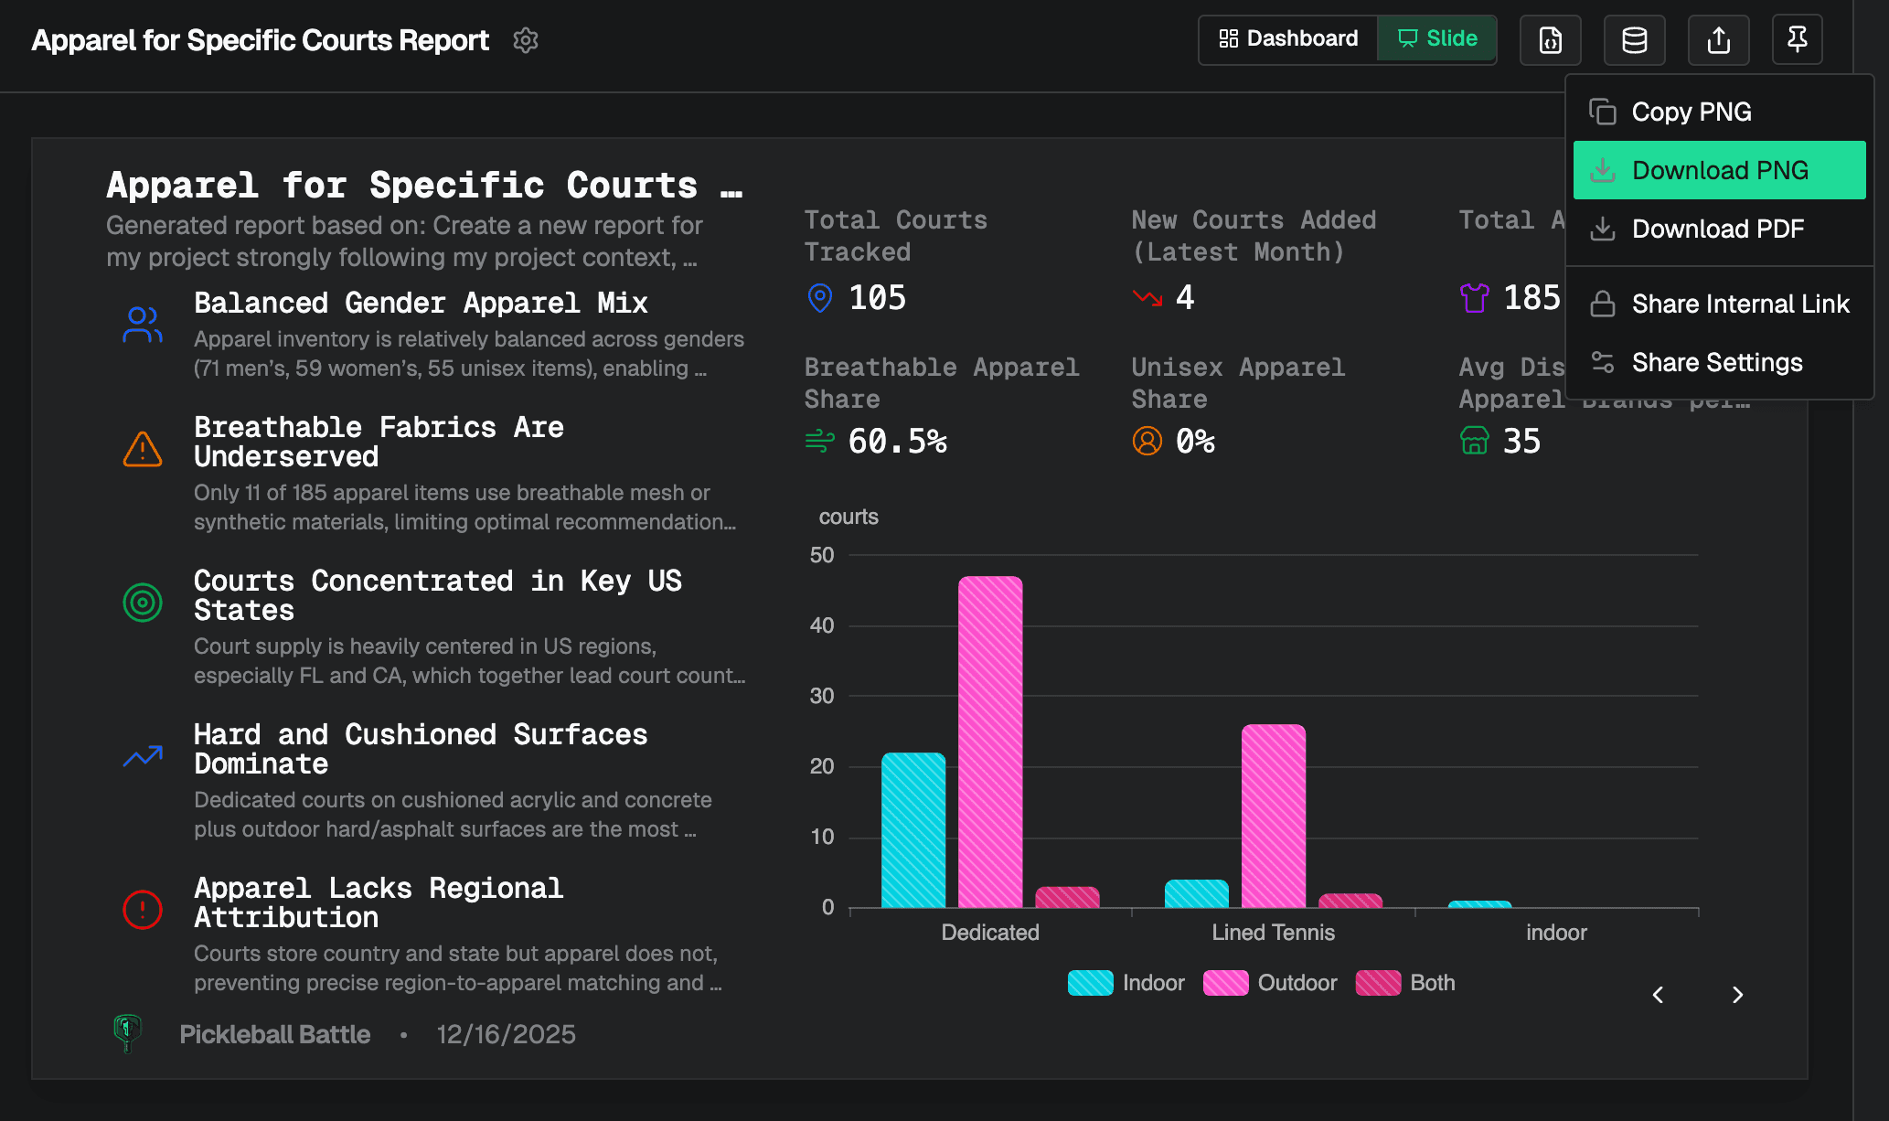Choose Download PNG from menu
This screenshot has height=1121, width=1889.
pos(1719,171)
